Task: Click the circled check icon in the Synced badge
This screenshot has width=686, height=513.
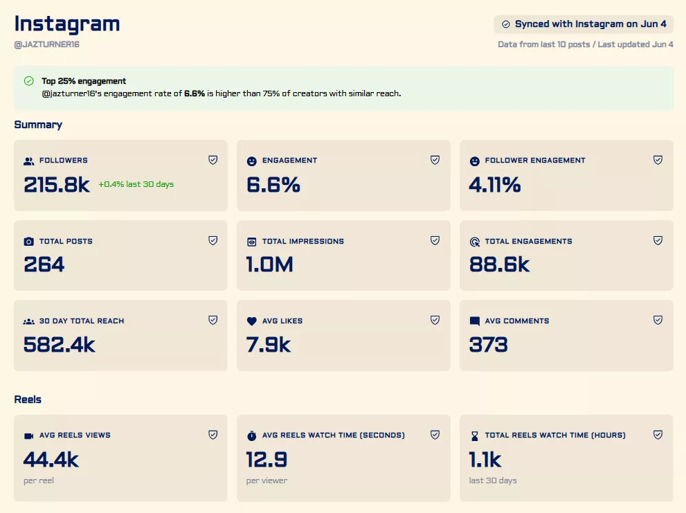Action: coord(506,24)
